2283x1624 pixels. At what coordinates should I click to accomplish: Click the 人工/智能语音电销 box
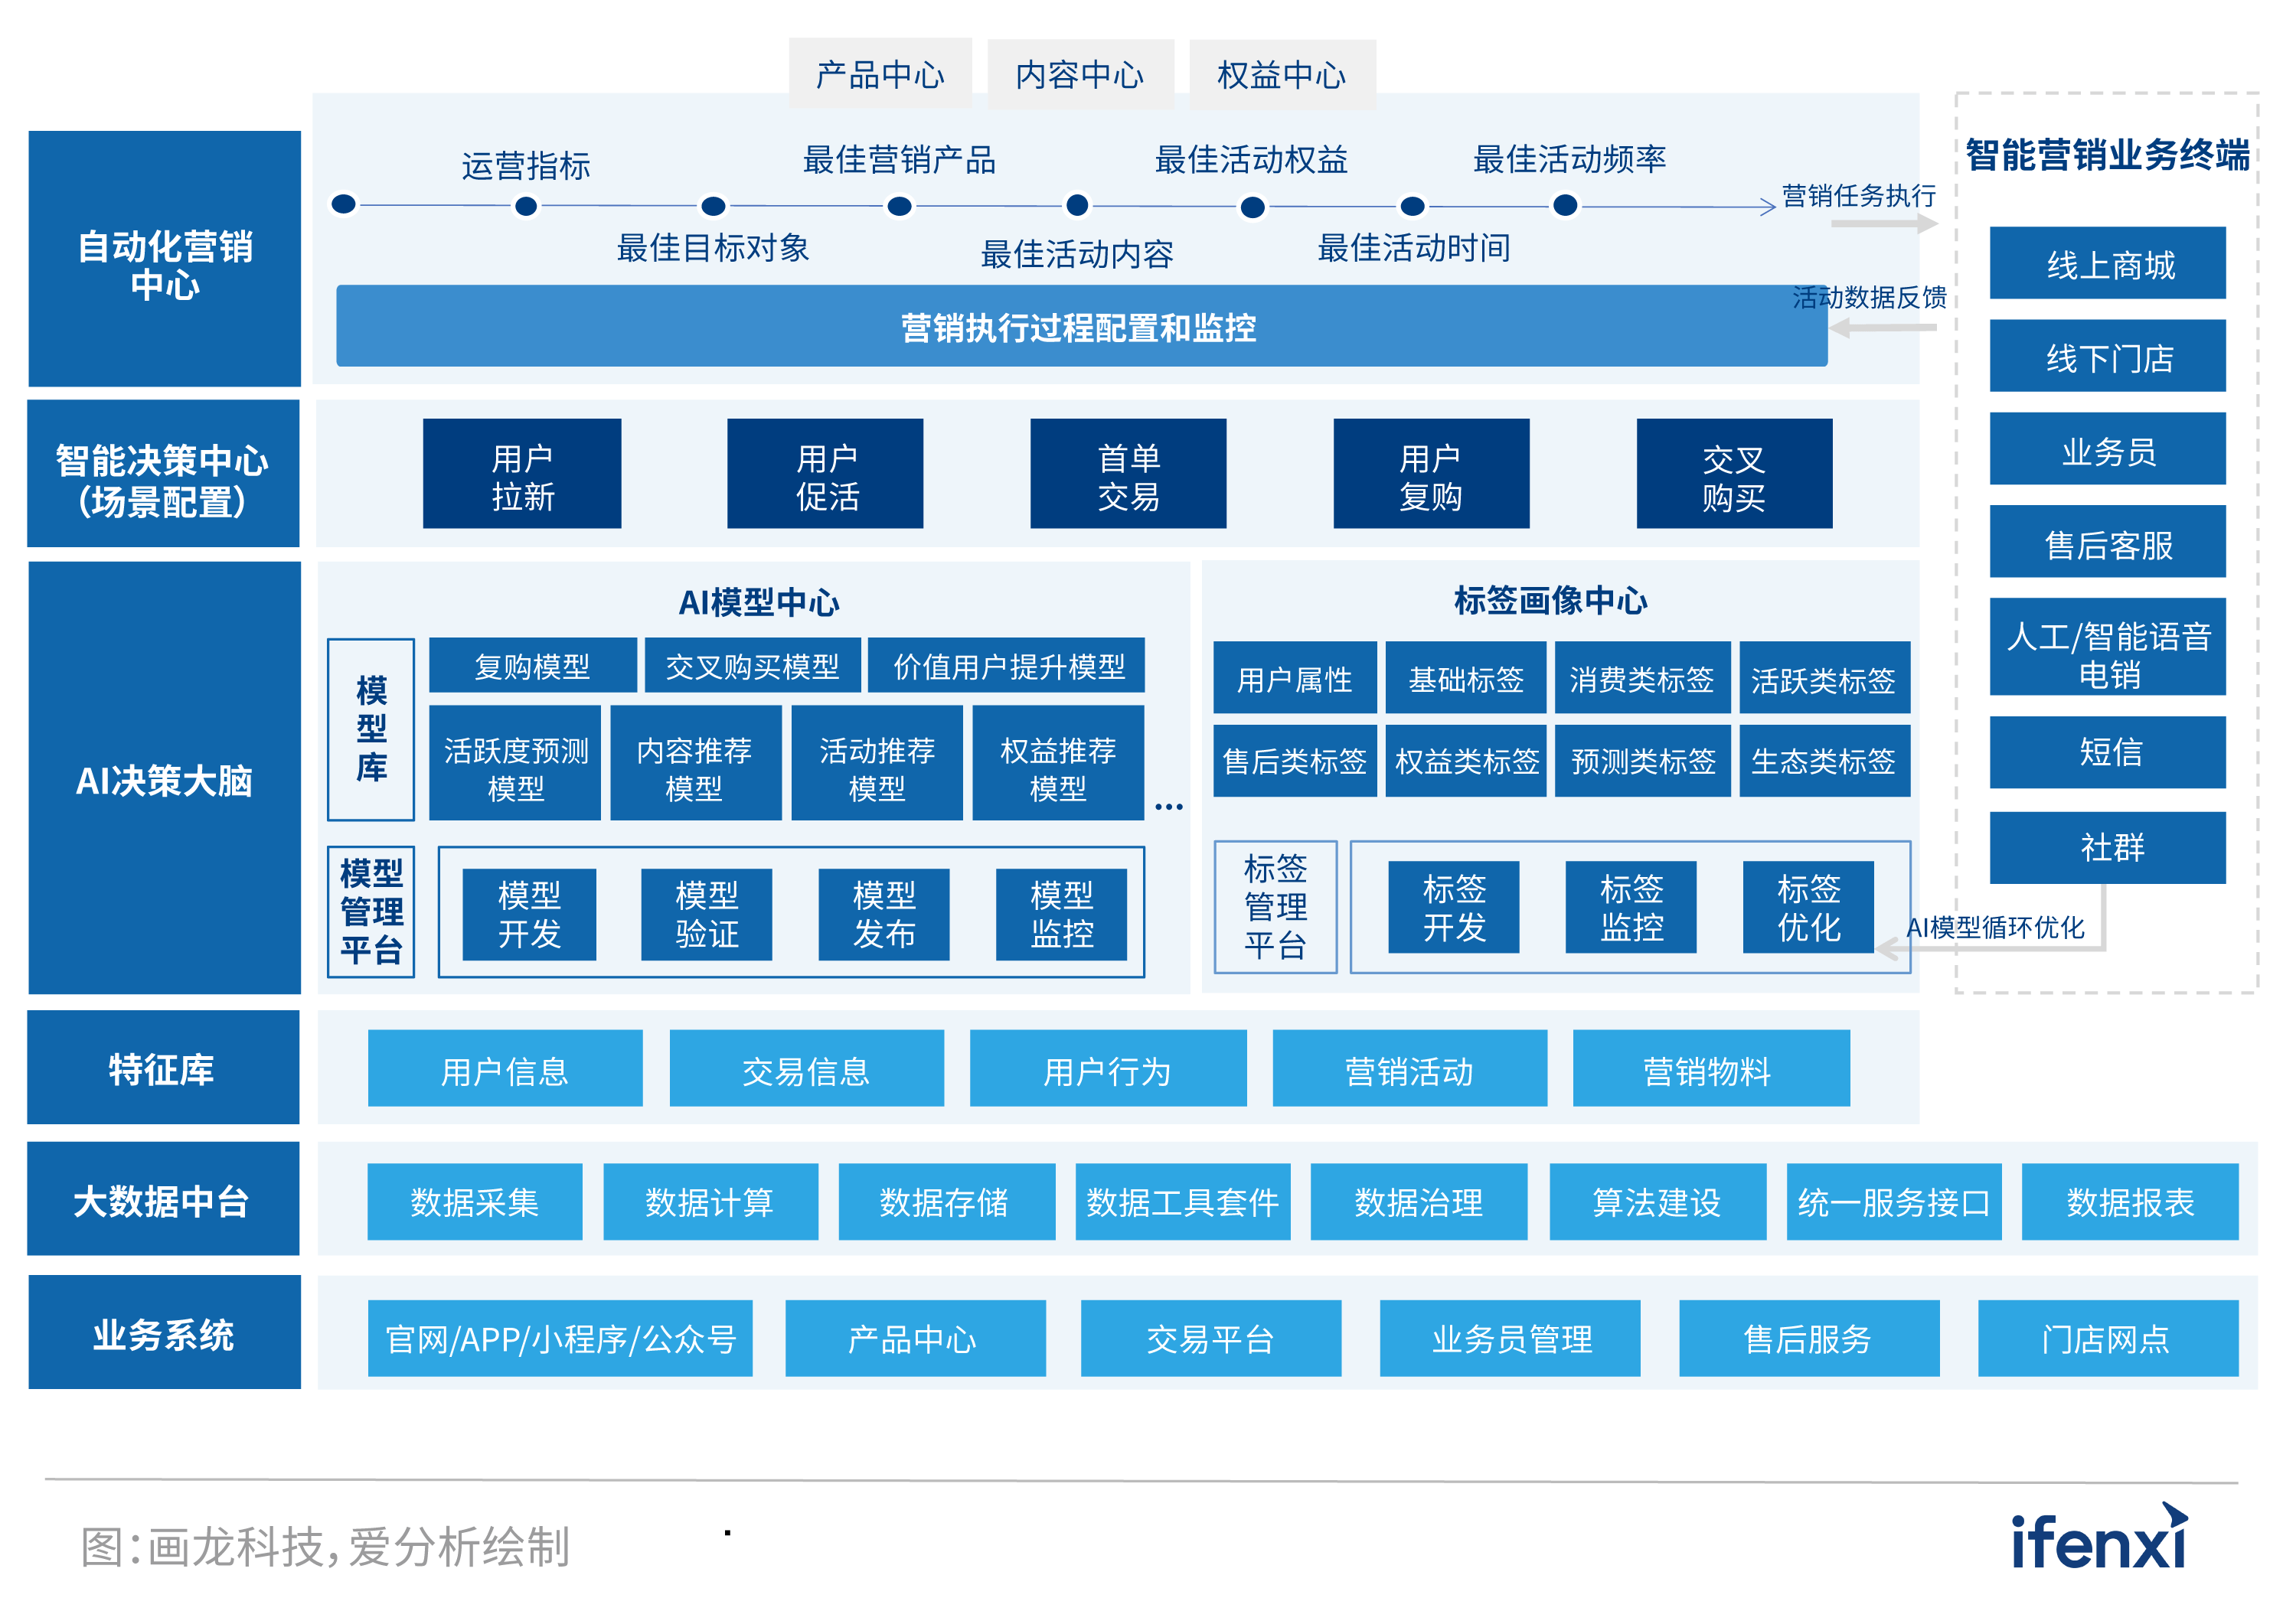tap(2107, 646)
